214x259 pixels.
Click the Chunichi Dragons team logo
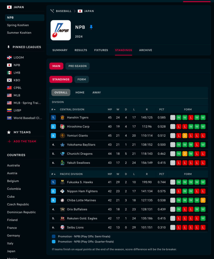pyautogui.click(x=62, y=154)
